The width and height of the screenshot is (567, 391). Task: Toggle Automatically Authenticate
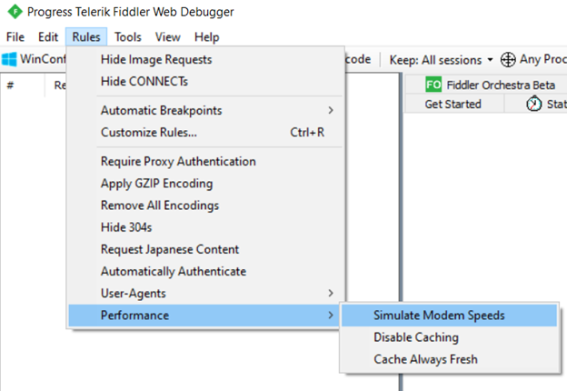coord(204,271)
